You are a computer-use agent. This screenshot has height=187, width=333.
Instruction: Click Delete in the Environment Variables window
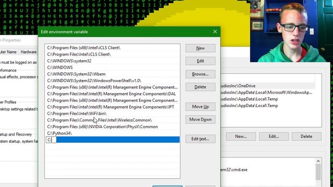coord(306,137)
